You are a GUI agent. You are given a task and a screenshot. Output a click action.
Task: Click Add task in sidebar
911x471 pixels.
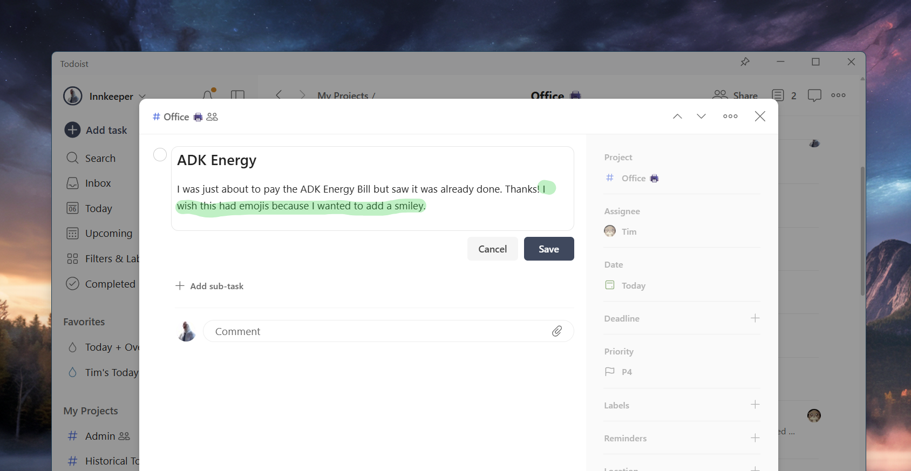coord(96,130)
